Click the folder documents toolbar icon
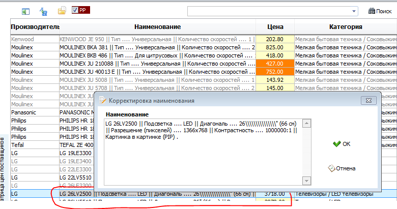Screen dimensions: 397x209 (x=62, y=11)
